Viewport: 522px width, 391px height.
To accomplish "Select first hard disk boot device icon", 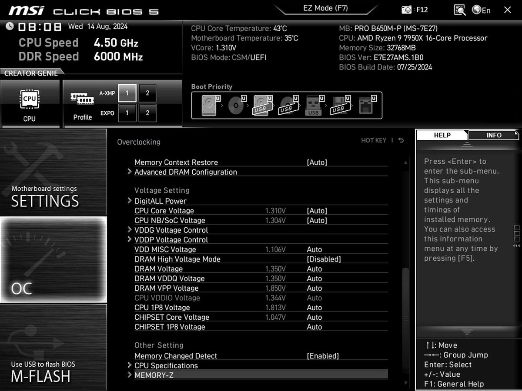I will tap(210, 106).
